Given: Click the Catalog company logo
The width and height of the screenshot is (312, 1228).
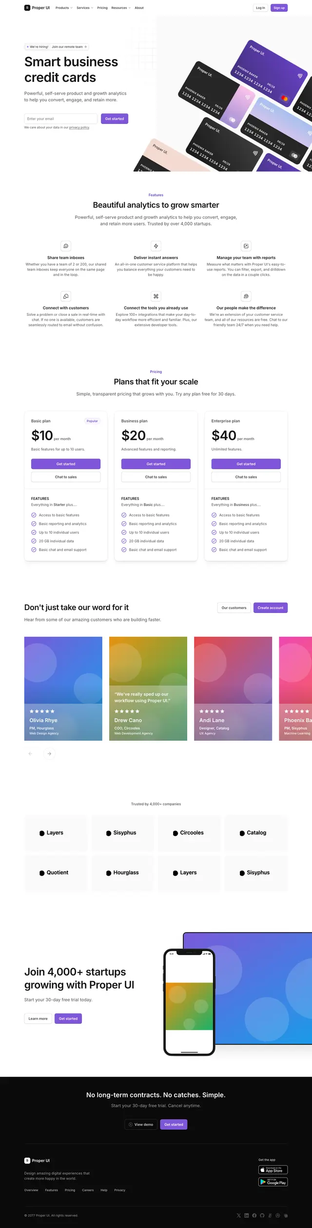Looking at the screenshot, I should (x=253, y=833).
